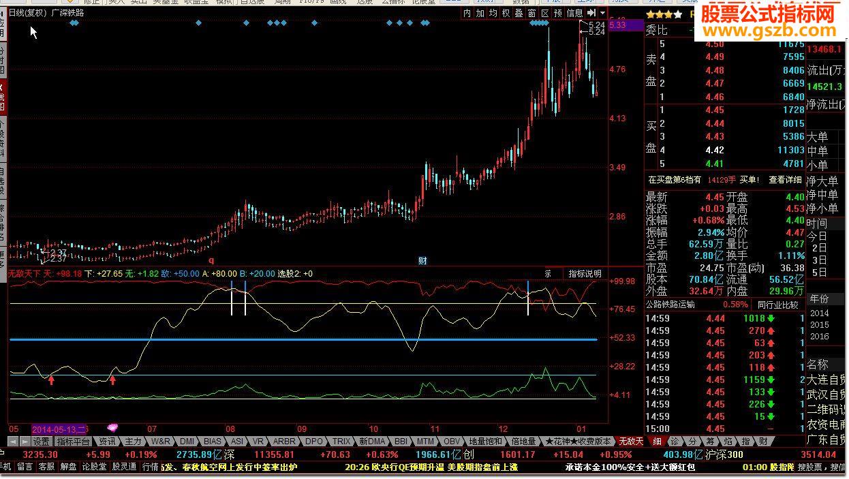Click the 叠 overlay toolbar button
This screenshot has width=849, height=479.
point(519,13)
